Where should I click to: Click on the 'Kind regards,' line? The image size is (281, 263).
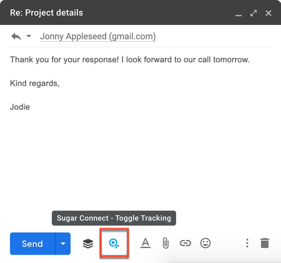pos(35,83)
